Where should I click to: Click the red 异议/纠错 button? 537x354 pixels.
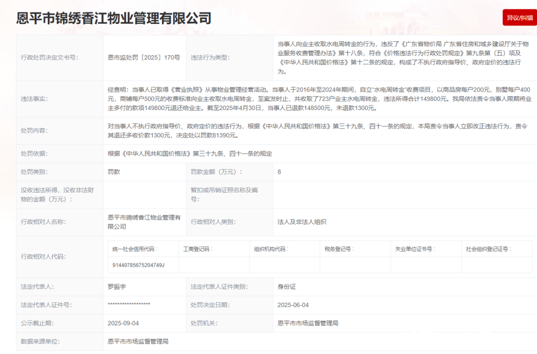tap(520, 17)
